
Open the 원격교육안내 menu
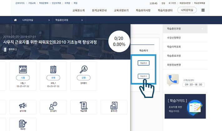(x=99, y=10)
